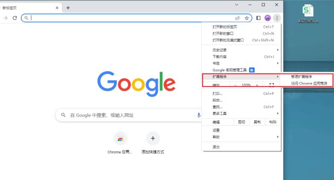Click the 100% zoom level value

coord(246,85)
